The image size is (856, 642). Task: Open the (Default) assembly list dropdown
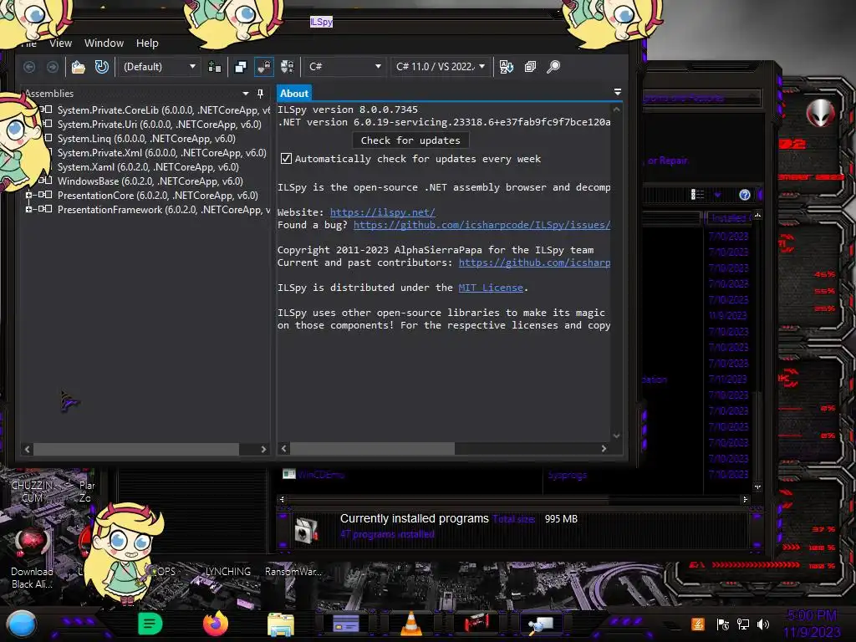pyautogui.click(x=159, y=67)
